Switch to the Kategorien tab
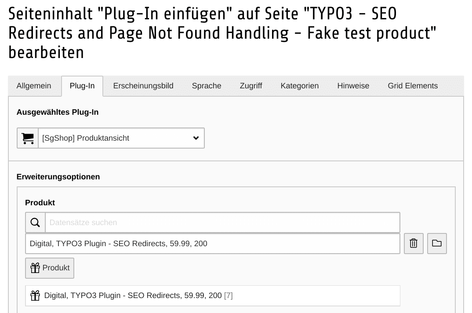 [x=300, y=86]
